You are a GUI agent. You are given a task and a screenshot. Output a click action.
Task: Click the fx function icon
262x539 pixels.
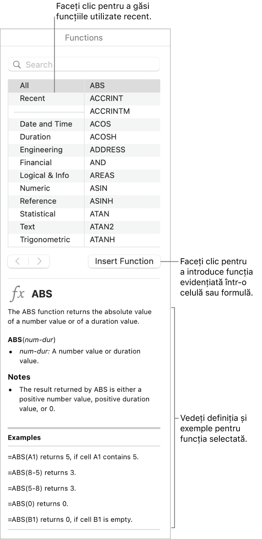17,293
